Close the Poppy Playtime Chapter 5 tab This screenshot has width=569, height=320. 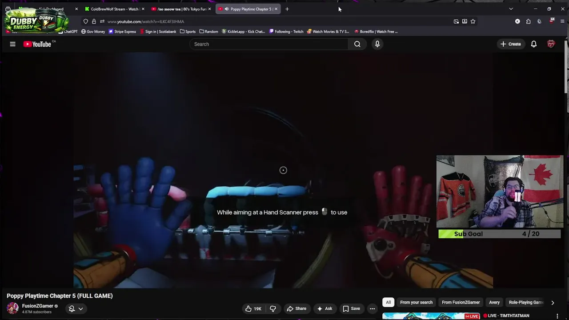(x=276, y=9)
